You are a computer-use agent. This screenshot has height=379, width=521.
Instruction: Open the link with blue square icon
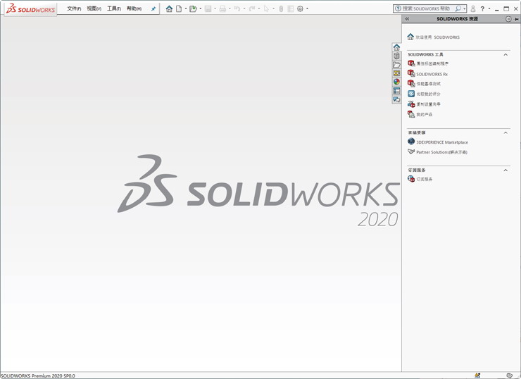(424, 94)
